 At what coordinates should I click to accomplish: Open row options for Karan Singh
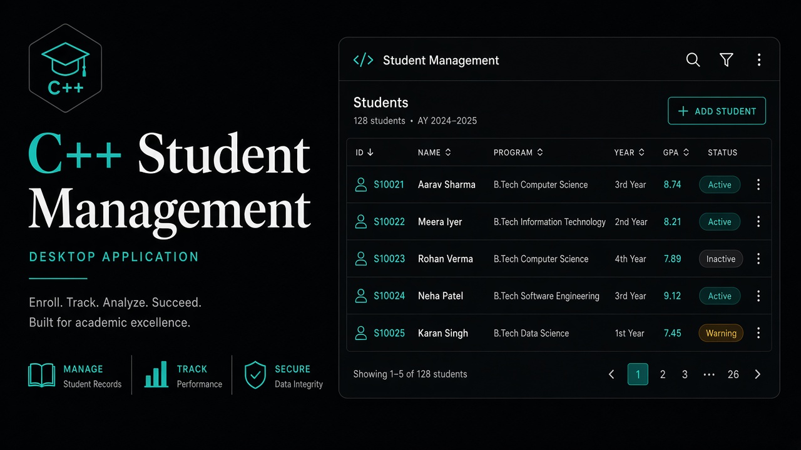tap(758, 333)
